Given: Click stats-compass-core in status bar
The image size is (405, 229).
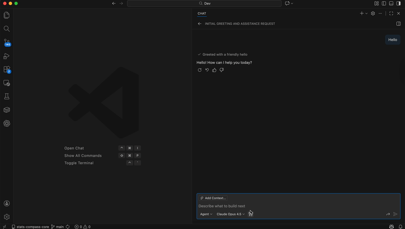Looking at the screenshot, I should click(30, 226).
